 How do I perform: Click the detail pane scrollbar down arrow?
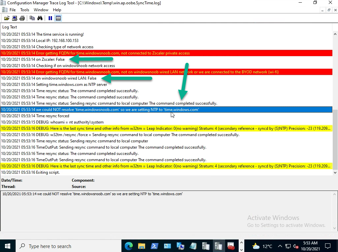pyautogui.click(x=335, y=228)
